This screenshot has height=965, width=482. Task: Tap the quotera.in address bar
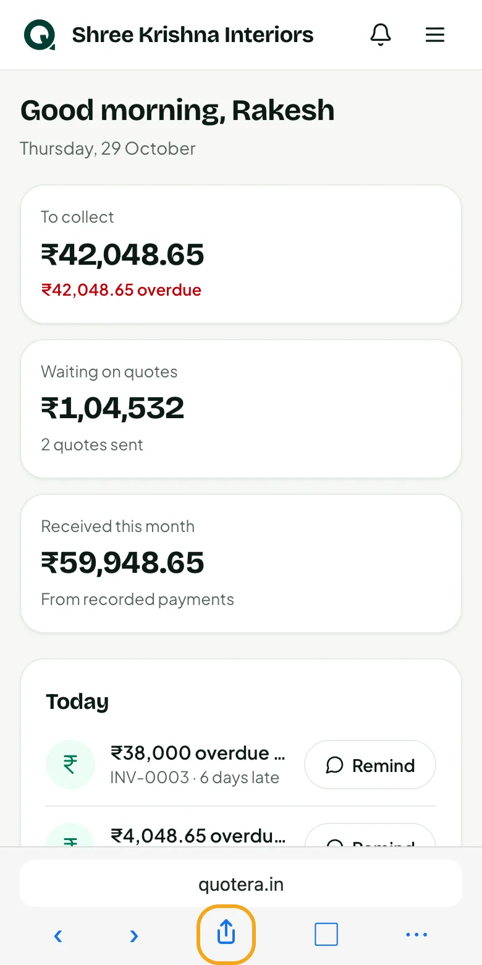[x=241, y=884]
